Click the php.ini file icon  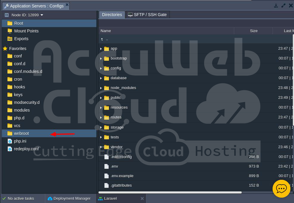click(x=10, y=141)
